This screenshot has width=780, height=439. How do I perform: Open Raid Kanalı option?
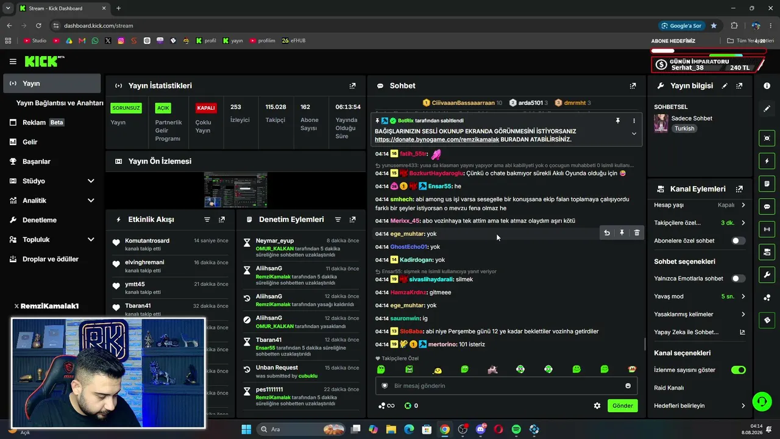click(x=668, y=388)
